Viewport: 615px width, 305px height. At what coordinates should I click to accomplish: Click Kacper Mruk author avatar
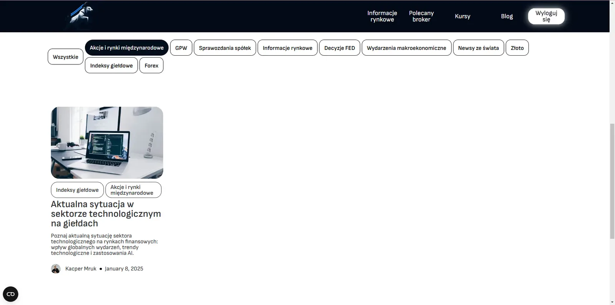coord(56,269)
